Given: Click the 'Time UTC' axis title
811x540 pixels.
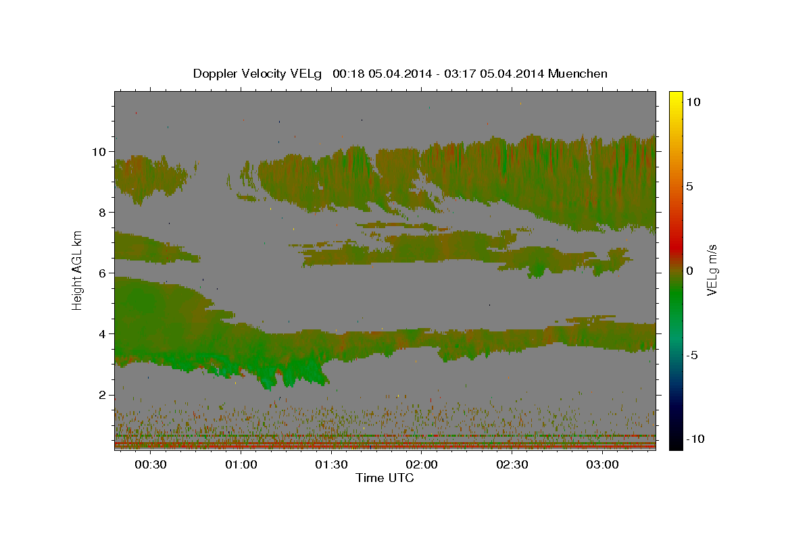Looking at the screenshot, I should [x=385, y=478].
